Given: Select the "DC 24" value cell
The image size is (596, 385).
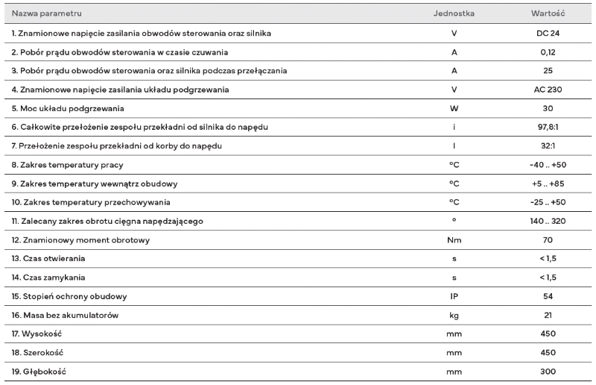Looking at the screenshot, I should tap(548, 34).
